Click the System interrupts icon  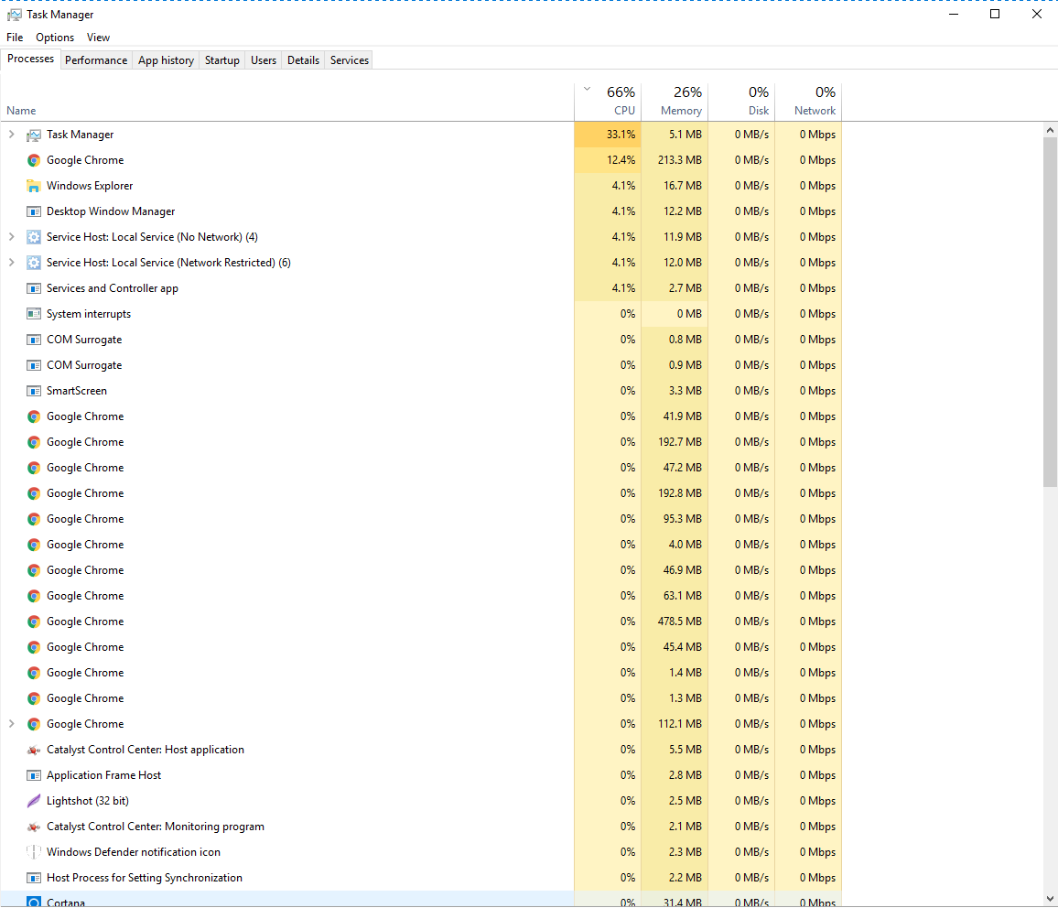[x=33, y=314]
